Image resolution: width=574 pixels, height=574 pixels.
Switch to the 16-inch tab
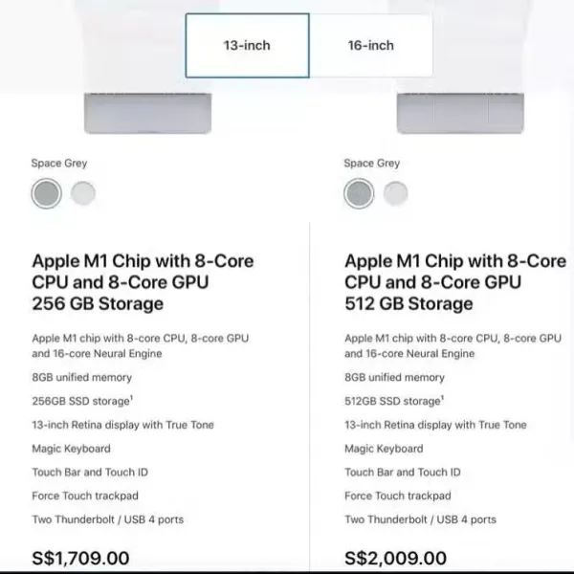[x=371, y=45]
